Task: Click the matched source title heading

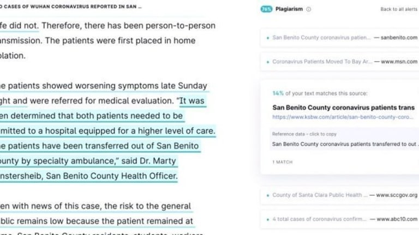Action: pos(343,108)
